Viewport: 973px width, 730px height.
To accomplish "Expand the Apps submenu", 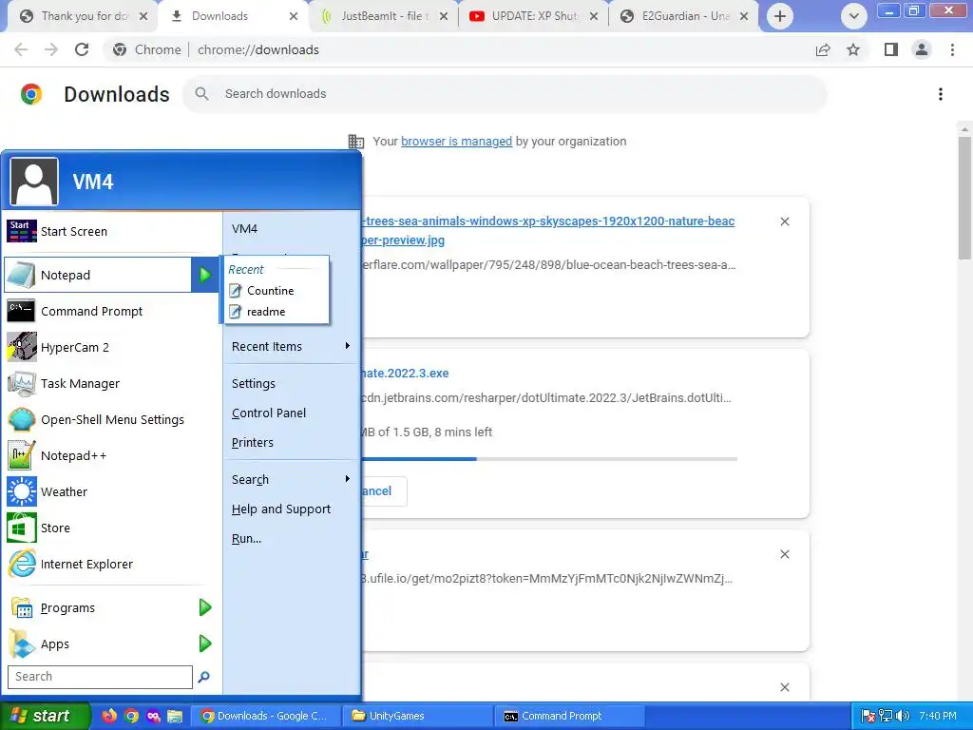I will pos(205,644).
